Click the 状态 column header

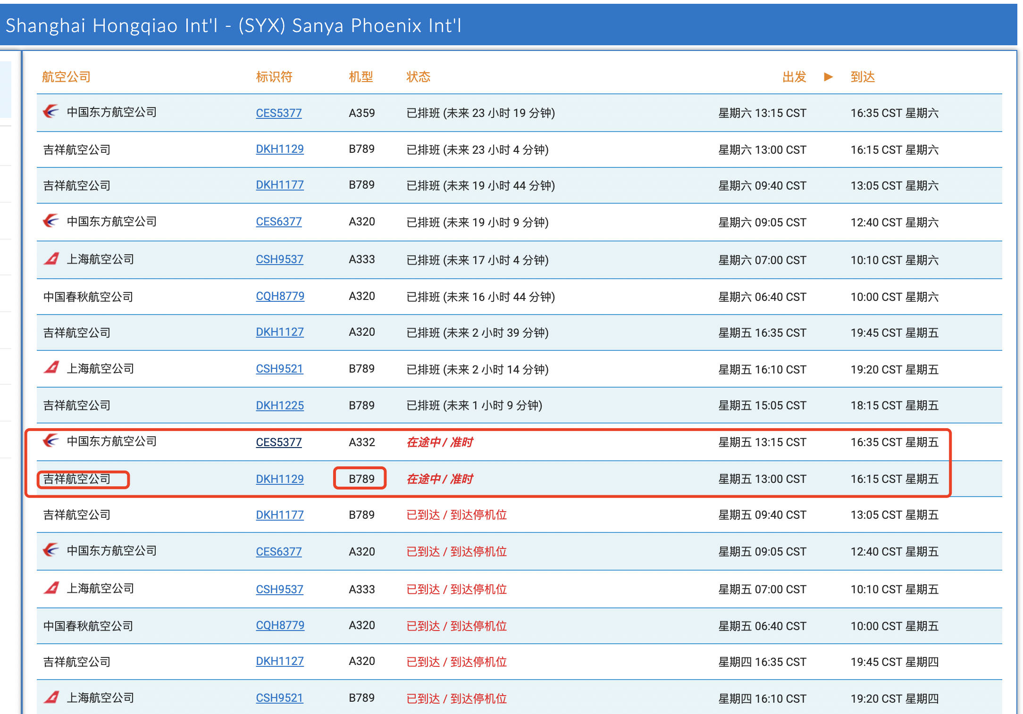coord(419,77)
